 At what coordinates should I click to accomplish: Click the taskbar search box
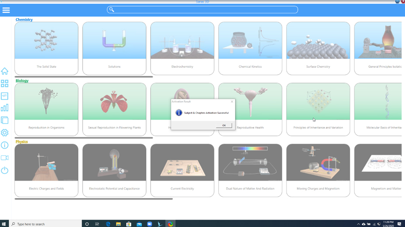coord(46,224)
